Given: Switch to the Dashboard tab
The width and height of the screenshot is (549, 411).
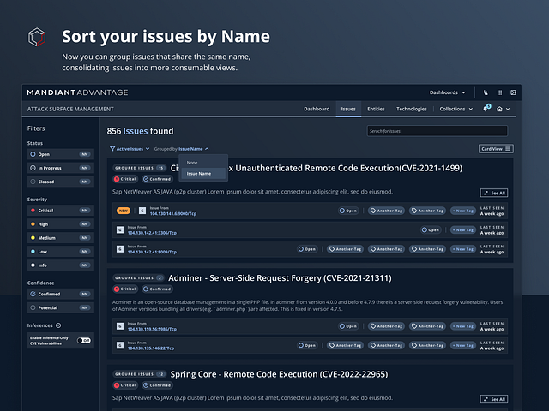Looking at the screenshot, I should point(317,109).
